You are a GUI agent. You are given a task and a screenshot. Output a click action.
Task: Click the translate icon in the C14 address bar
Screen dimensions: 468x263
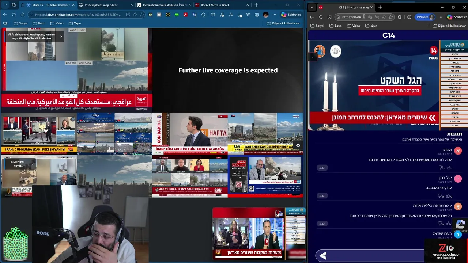(370, 17)
